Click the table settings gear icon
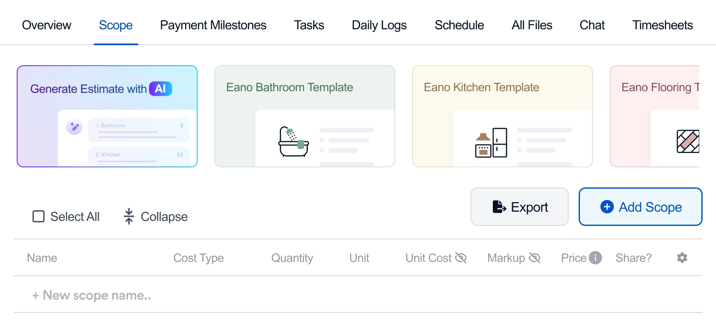 click(x=682, y=258)
